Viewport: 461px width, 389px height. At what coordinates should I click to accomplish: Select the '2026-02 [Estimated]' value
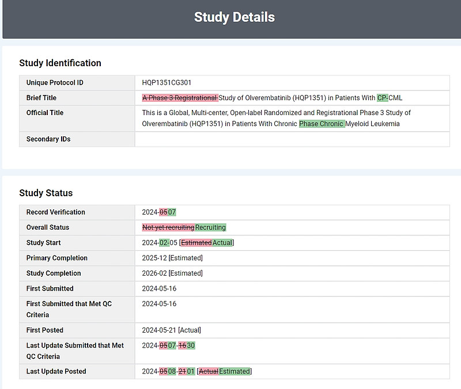pyautogui.click(x=172, y=273)
